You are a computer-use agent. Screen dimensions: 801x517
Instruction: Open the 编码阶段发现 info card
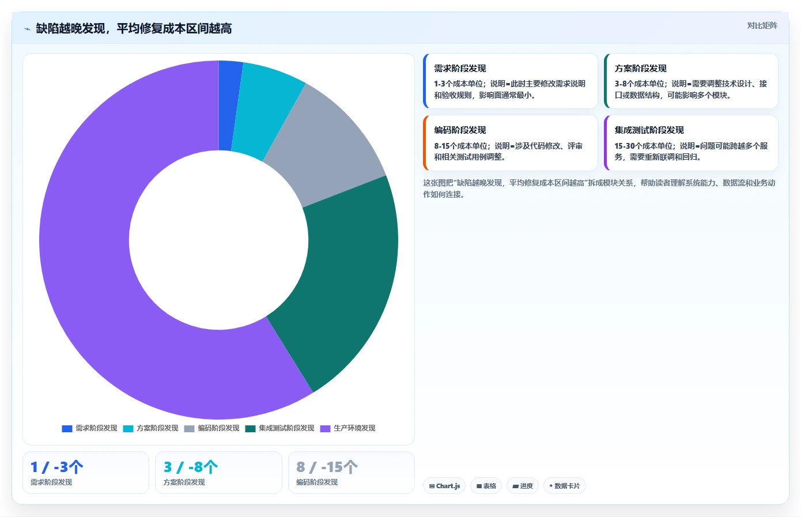pos(511,143)
